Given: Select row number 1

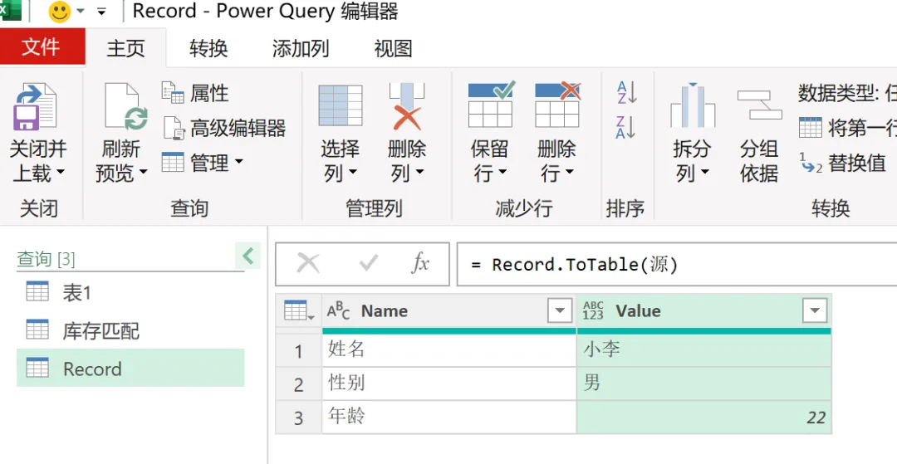Looking at the screenshot, I should click(299, 350).
